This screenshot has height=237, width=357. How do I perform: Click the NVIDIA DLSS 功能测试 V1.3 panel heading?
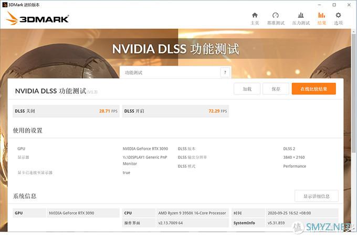56,91
